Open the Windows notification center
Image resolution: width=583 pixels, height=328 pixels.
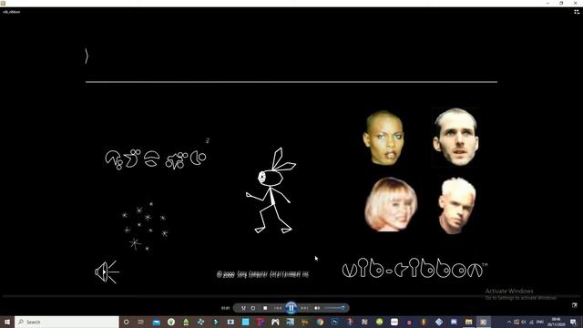(573, 322)
